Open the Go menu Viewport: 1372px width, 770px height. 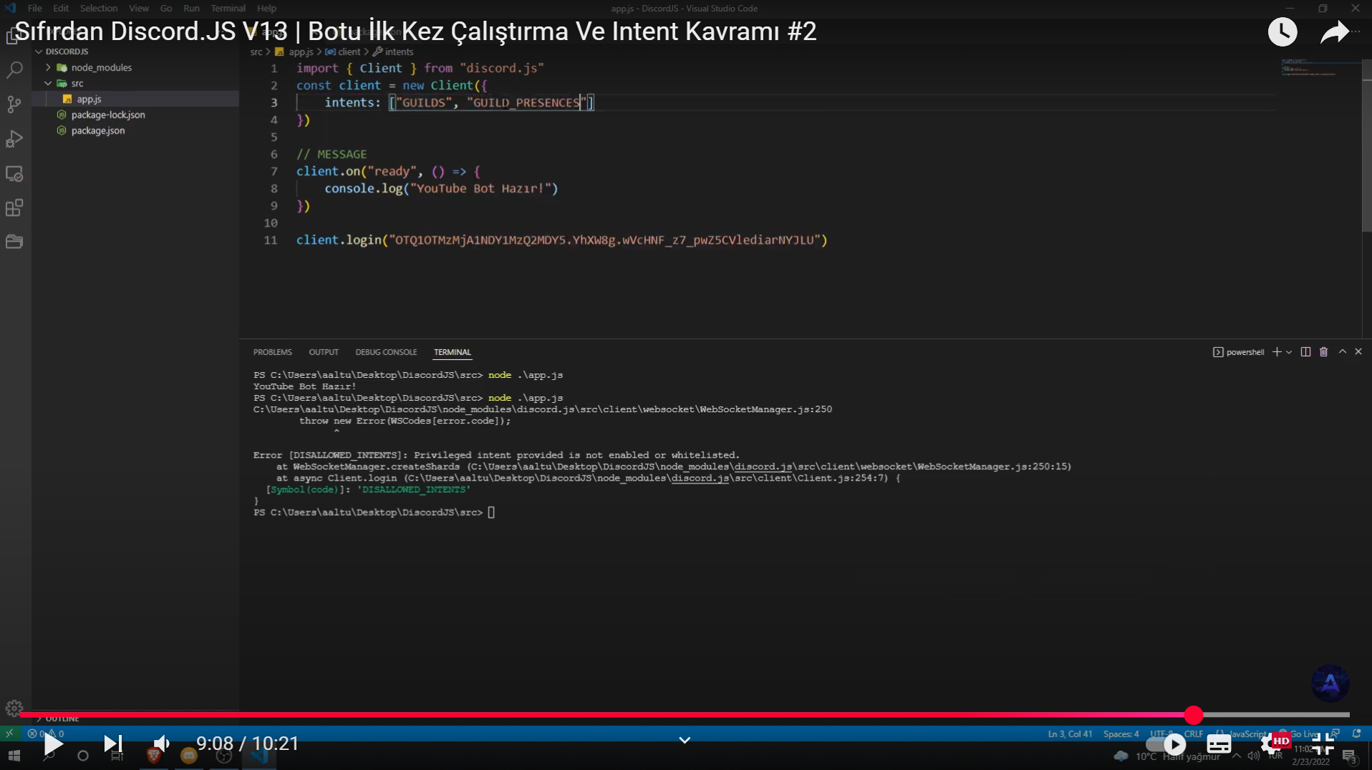point(166,8)
